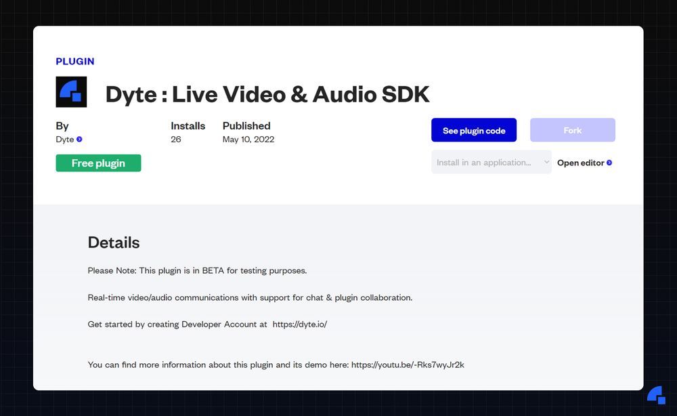Click the arrow icon beside Open editor

point(609,163)
